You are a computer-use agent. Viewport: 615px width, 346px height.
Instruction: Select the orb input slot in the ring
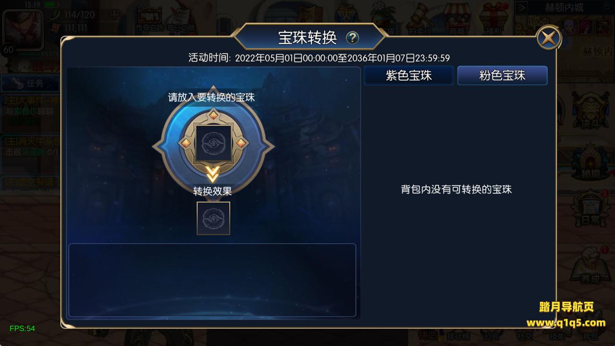[x=213, y=143]
